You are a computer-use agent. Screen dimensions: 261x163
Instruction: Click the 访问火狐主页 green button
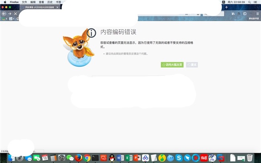172,65
